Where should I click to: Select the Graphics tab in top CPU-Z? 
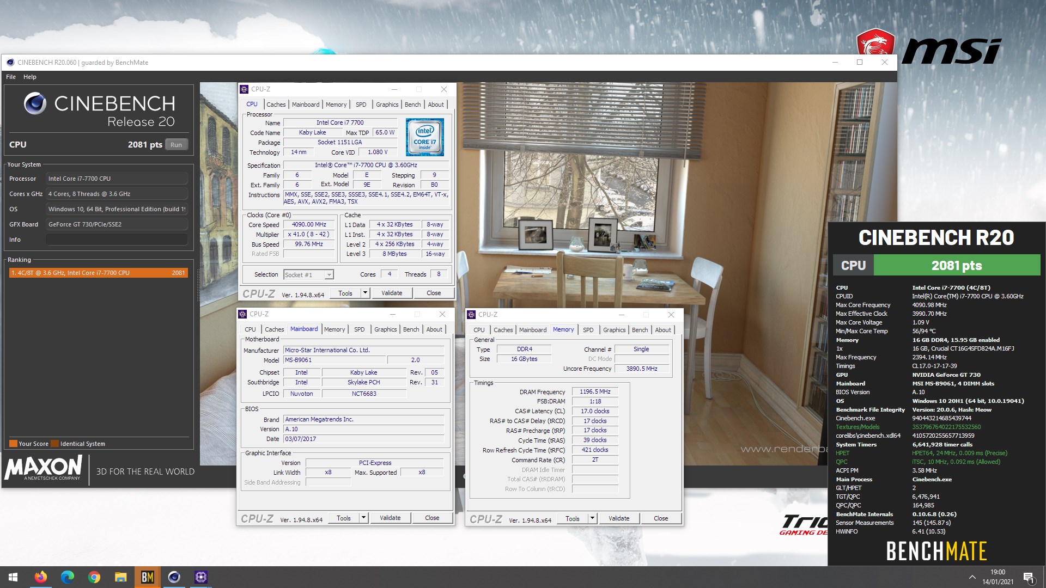(x=387, y=105)
